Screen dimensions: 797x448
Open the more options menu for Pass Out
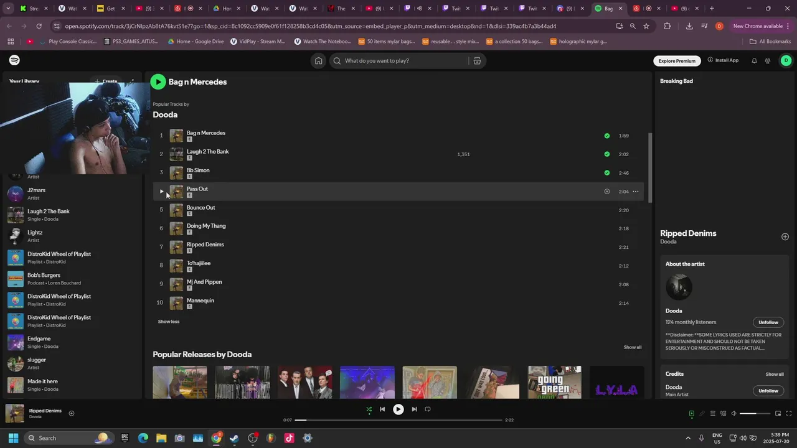pos(636,192)
